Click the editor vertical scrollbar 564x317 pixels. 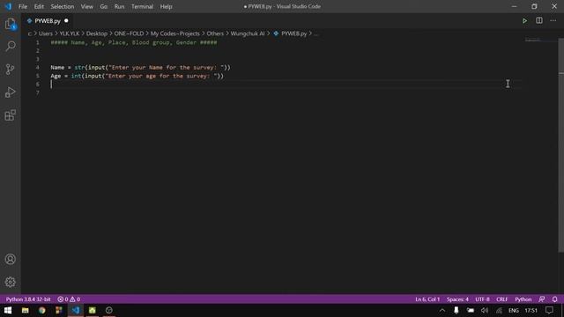[x=561, y=144]
